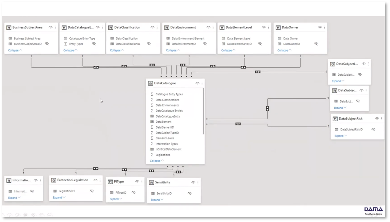Click the sigma icon beside Catalogue Entry Types
Image resolution: width=390 pixels, height=222 pixels.
pyautogui.click(x=152, y=94)
